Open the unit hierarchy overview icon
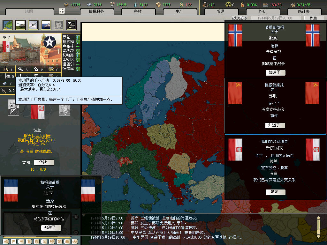This screenshot has width=327, height=245. [x=72, y=25]
